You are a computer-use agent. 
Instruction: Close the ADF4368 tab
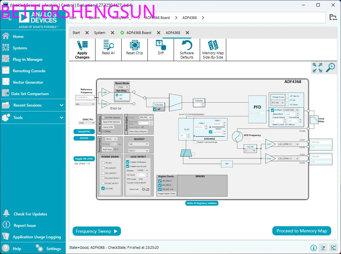187,33
